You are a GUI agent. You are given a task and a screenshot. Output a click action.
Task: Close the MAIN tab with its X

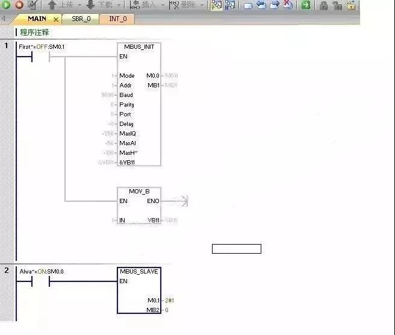click(x=56, y=19)
